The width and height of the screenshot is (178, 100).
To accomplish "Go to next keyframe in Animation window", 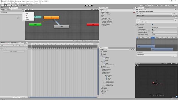I will 16,44.
